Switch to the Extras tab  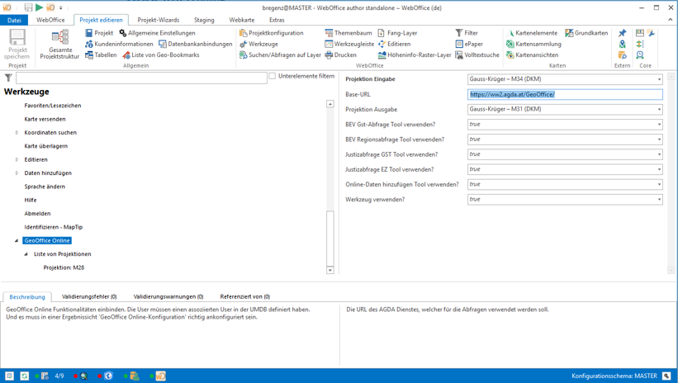(277, 20)
